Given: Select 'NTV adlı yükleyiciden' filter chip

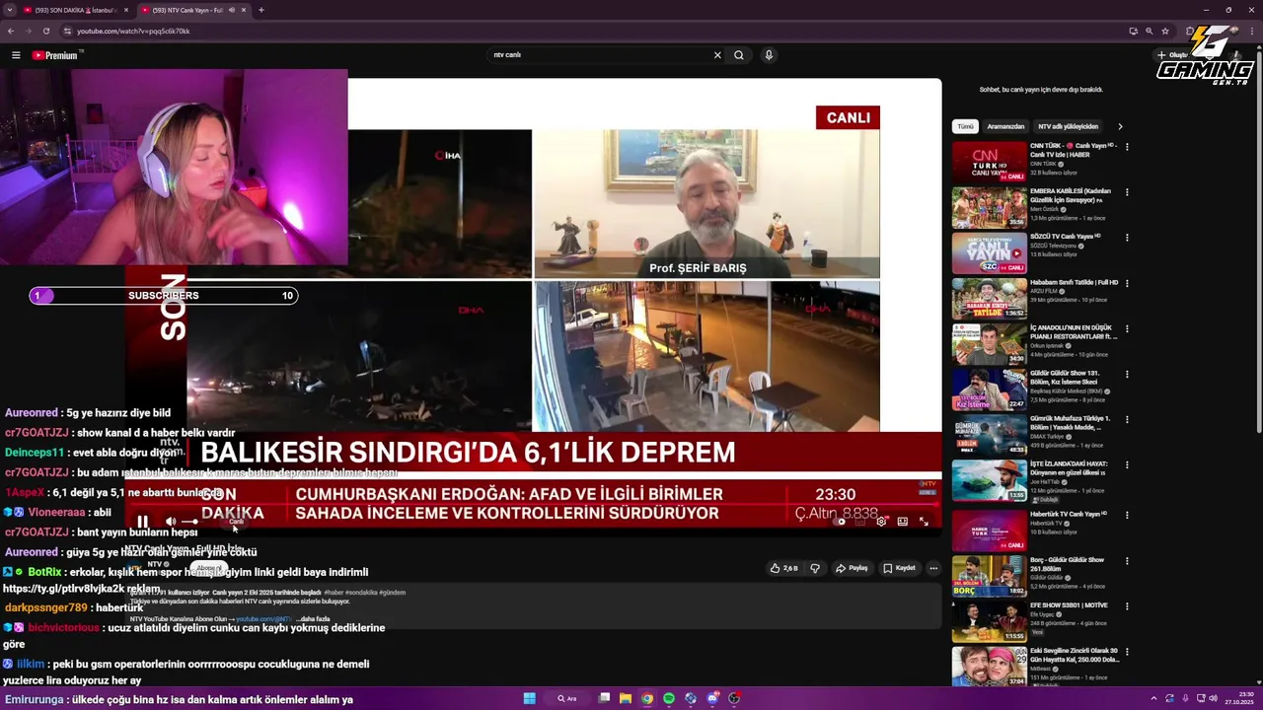Looking at the screenshot, I should click(x=1068, y=126).
